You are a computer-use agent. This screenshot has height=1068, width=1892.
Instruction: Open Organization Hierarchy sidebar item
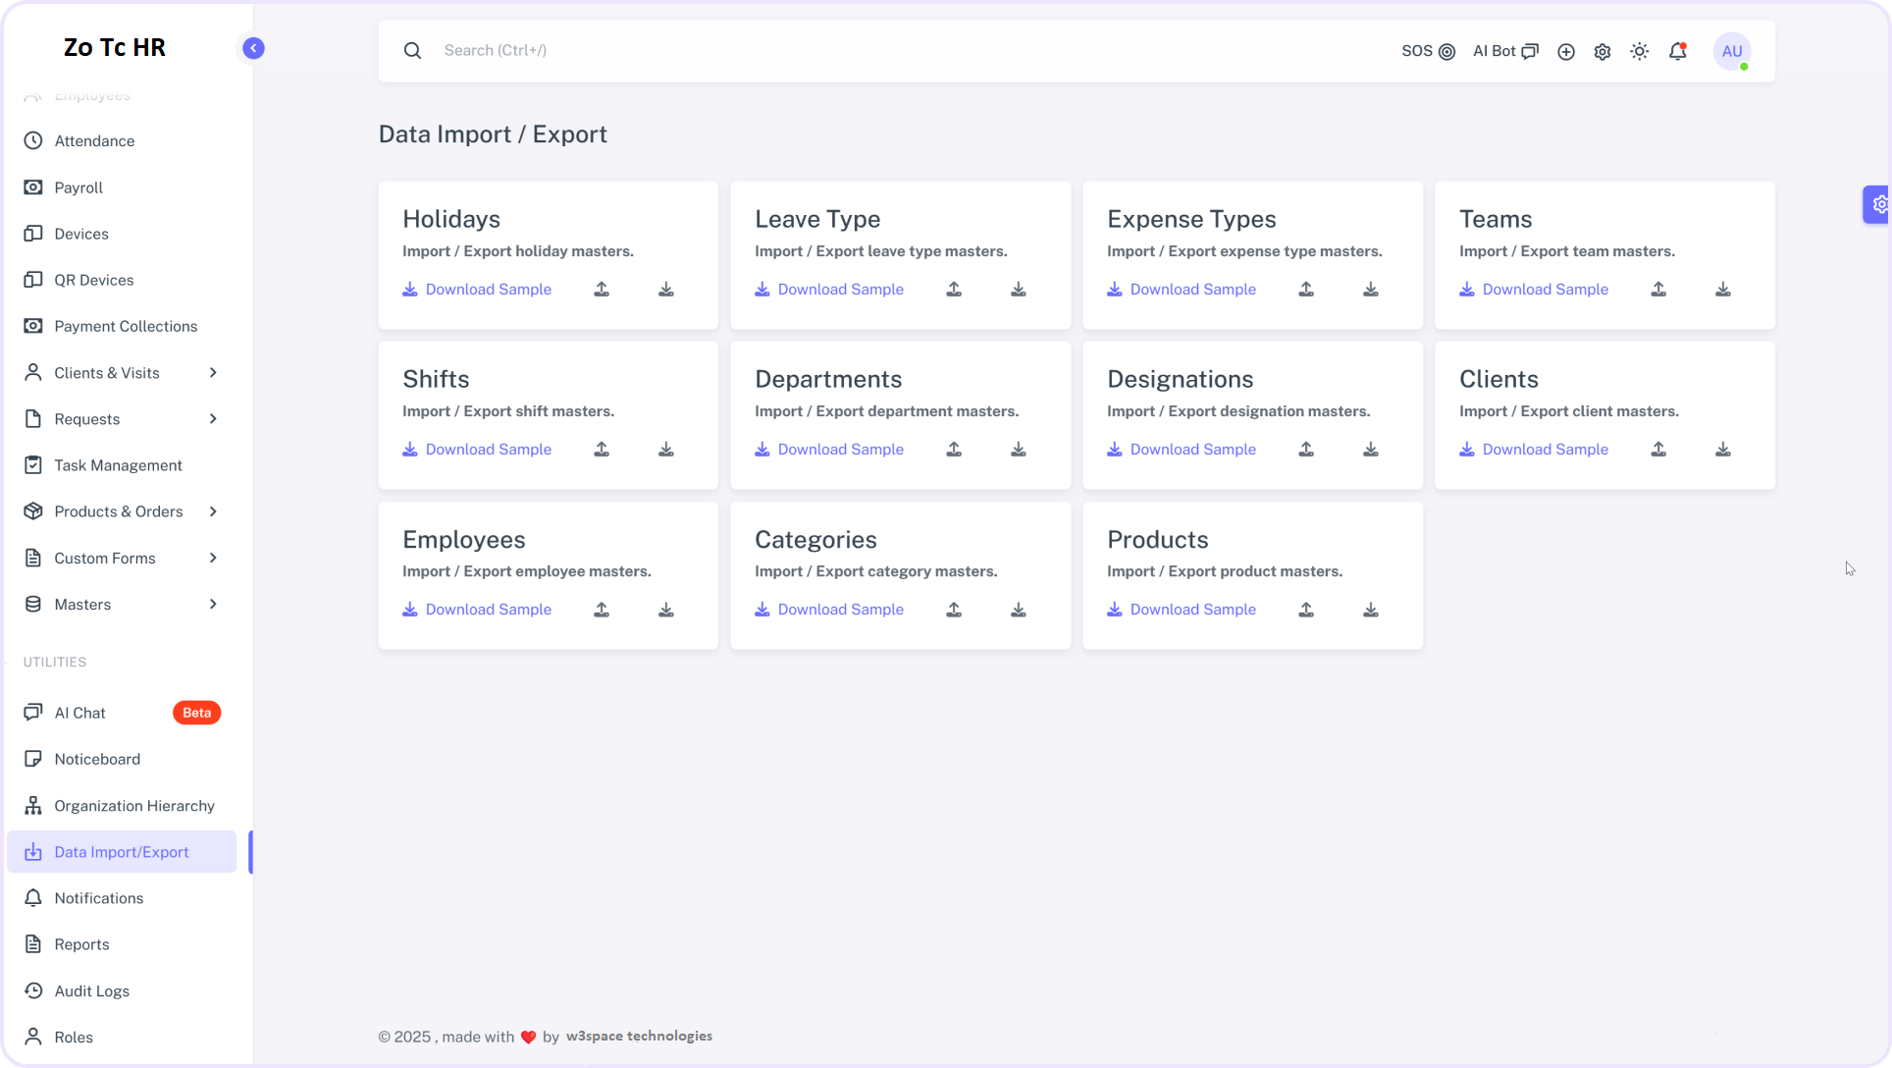(x=122, y=806)
